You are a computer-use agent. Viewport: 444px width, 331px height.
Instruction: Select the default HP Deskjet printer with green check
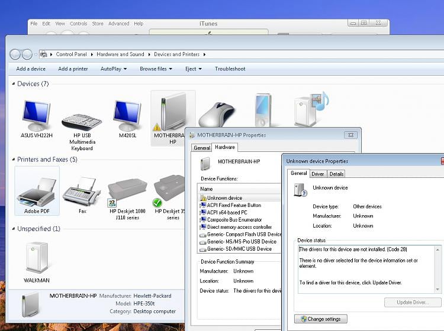169,198
